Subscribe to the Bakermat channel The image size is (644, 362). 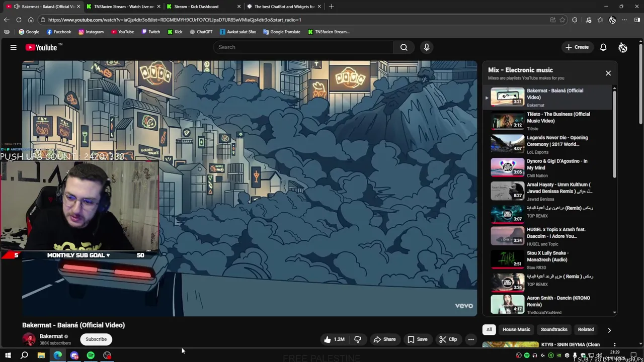point(96,339)
